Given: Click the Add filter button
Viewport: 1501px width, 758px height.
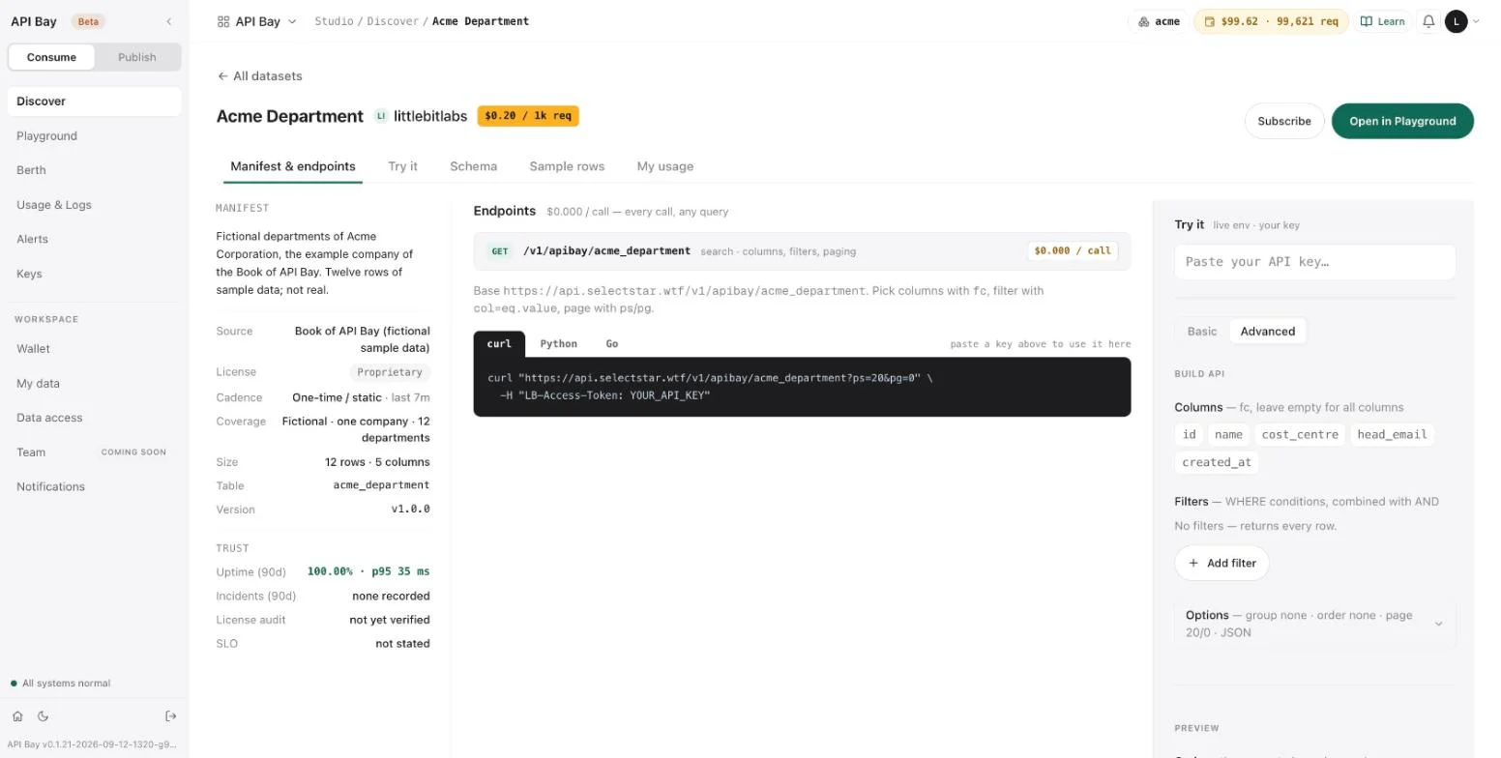Looking at the screenshot, I should pyautogui.click(x=1221, y=563).
